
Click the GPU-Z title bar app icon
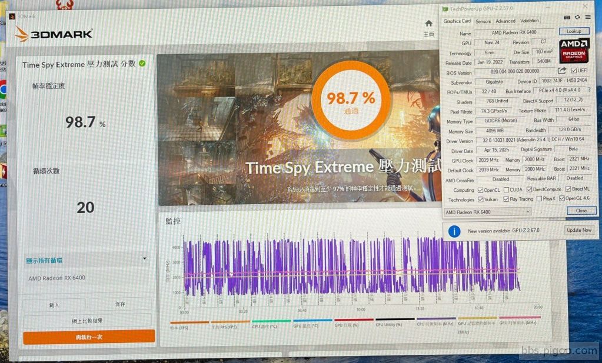pyautogui.click(x=445, y=9)
